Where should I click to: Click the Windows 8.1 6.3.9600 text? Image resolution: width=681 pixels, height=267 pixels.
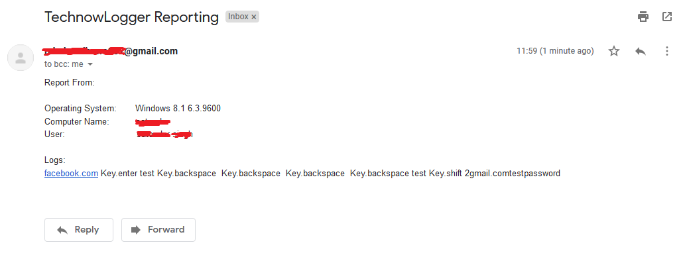178,108
